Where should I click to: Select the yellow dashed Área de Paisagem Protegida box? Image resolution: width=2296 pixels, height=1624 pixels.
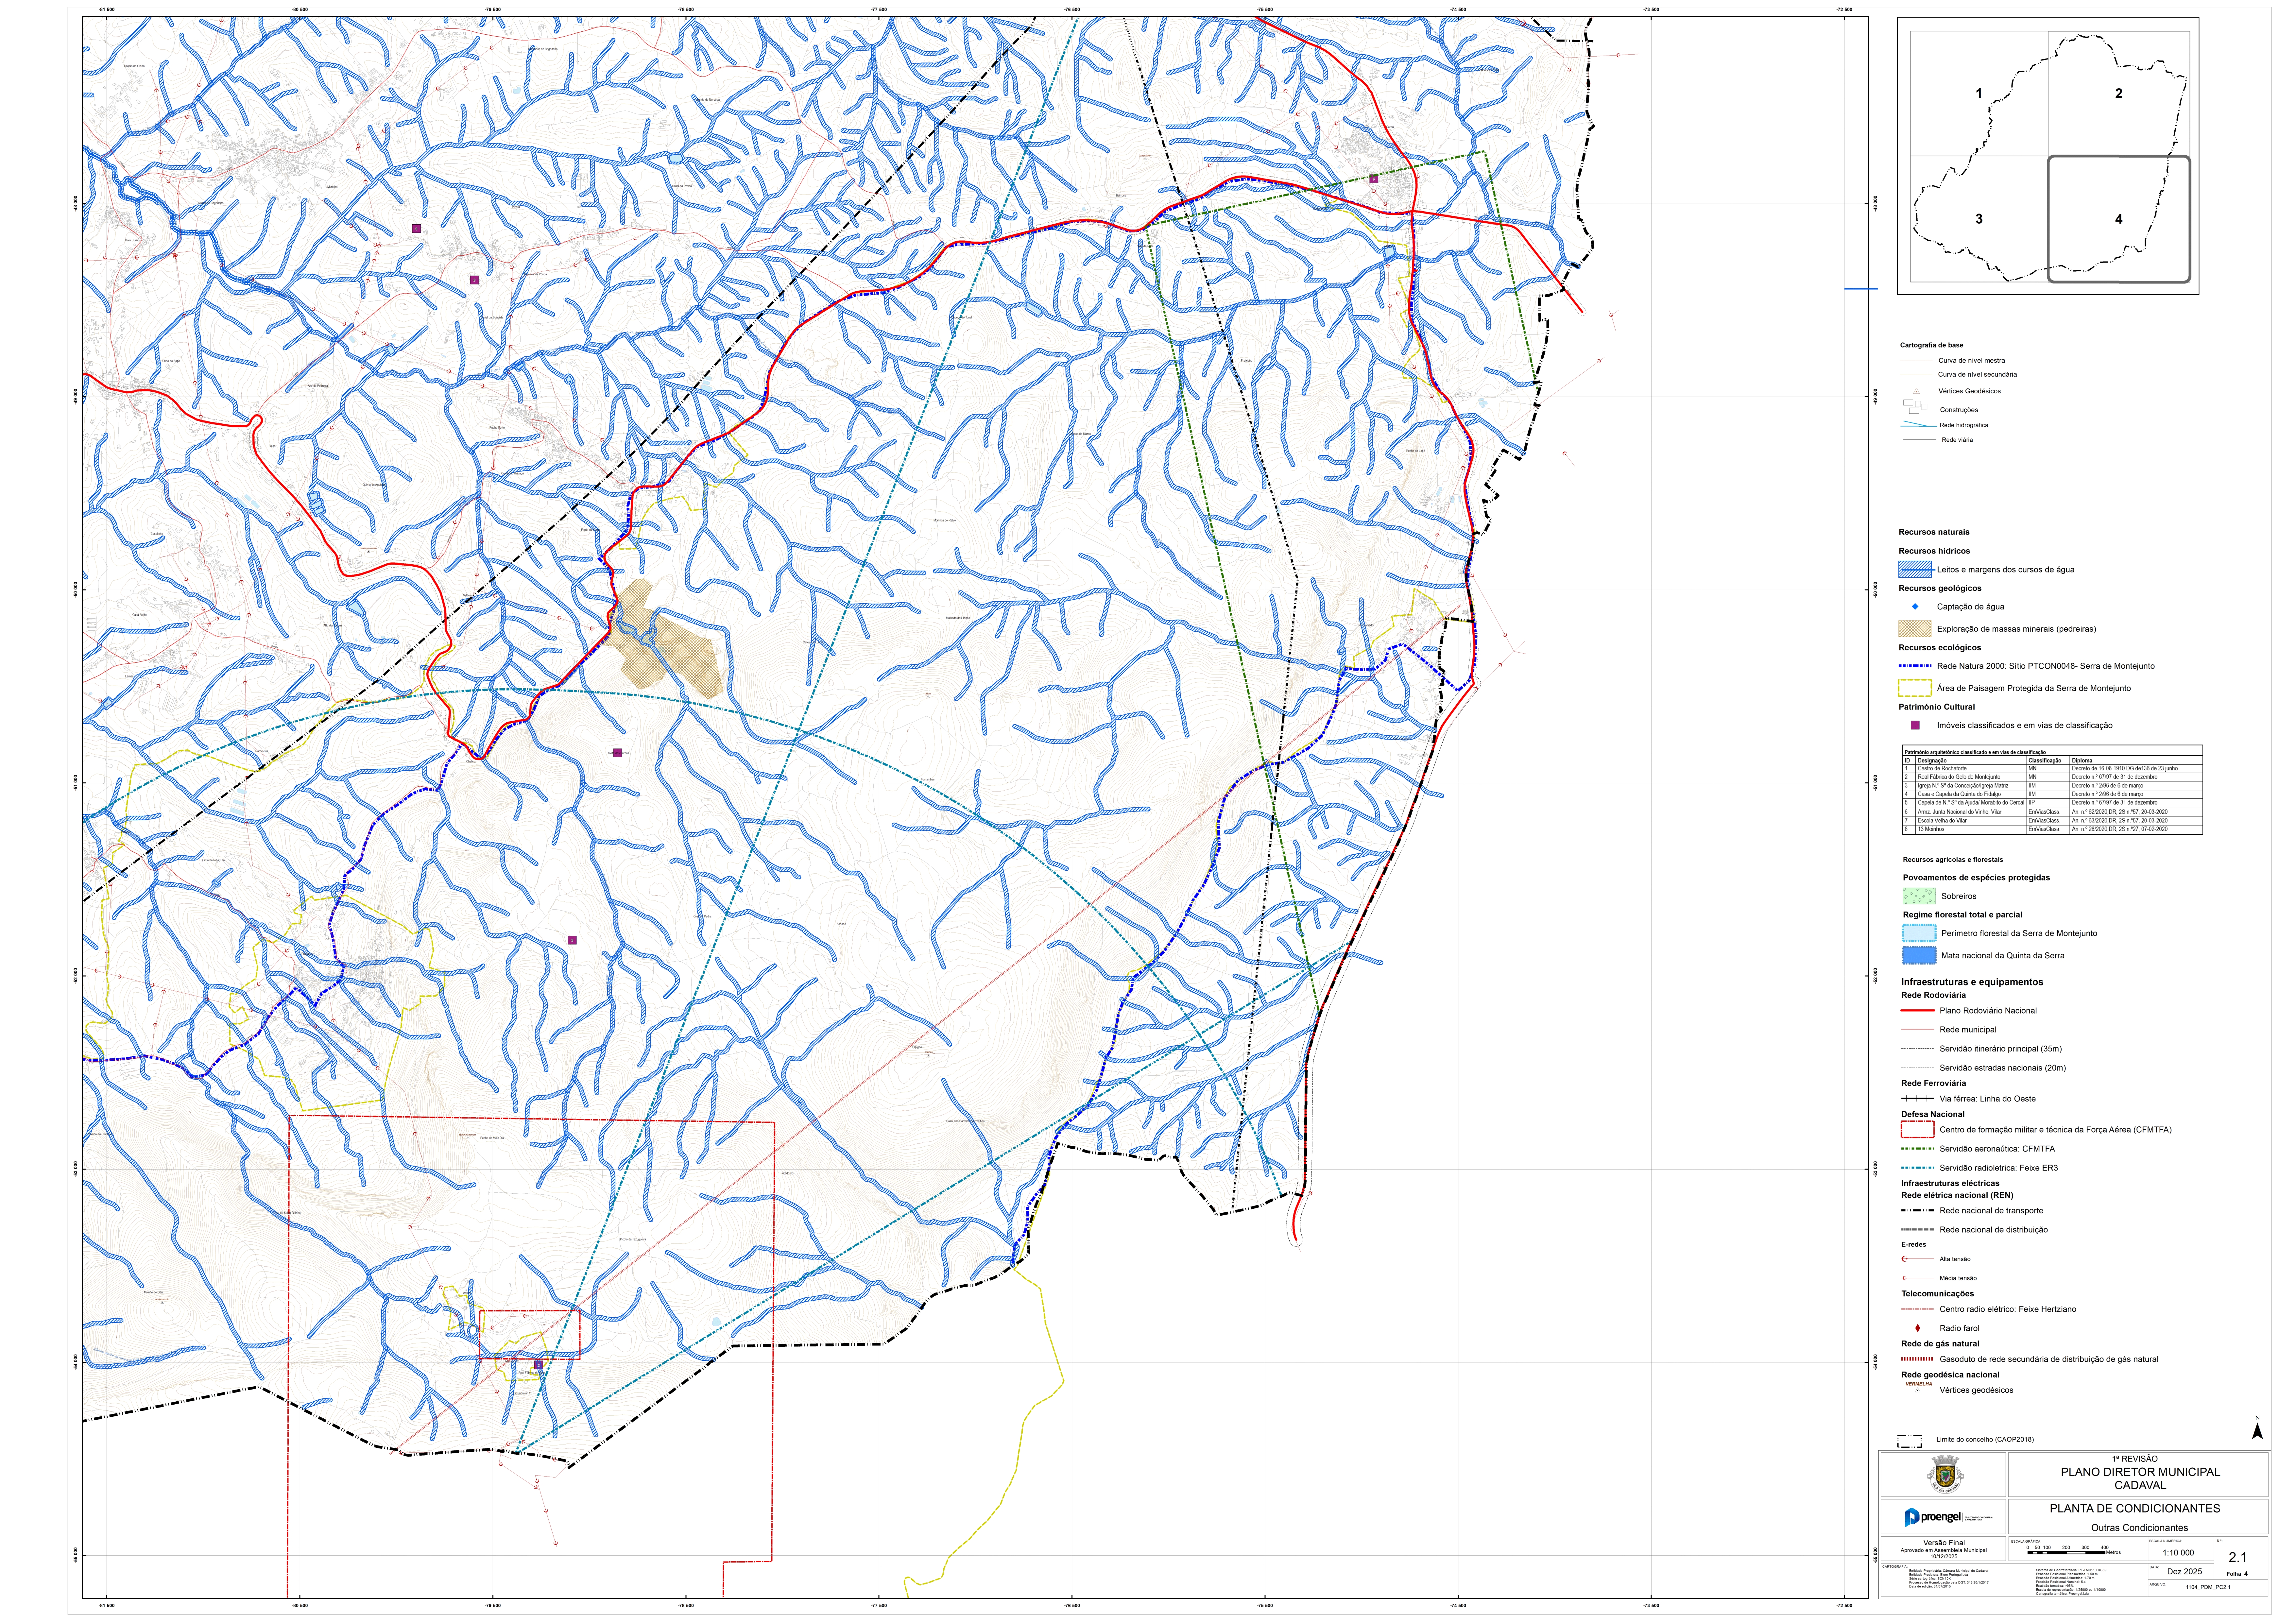[1915, 688]
